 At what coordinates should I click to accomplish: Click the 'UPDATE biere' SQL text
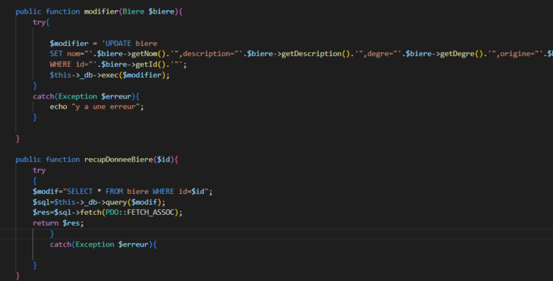[x=131, y=43]
